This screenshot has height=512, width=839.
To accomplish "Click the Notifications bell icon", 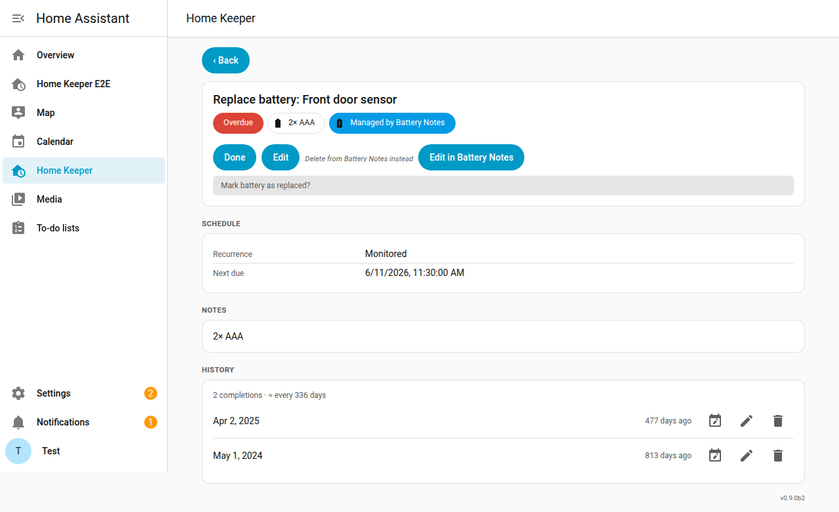I will point(18,422).
